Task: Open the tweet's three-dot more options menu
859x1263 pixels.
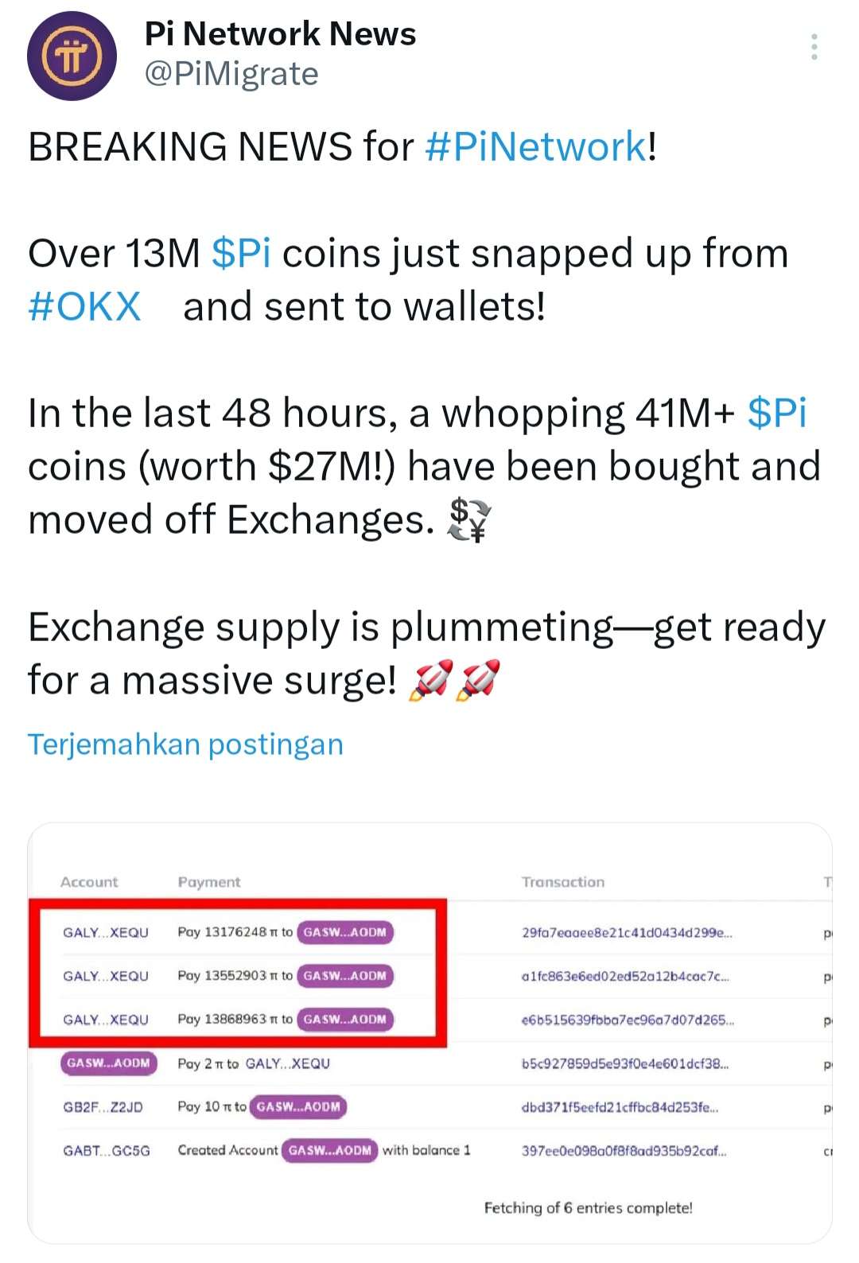Action: (814, 47)
